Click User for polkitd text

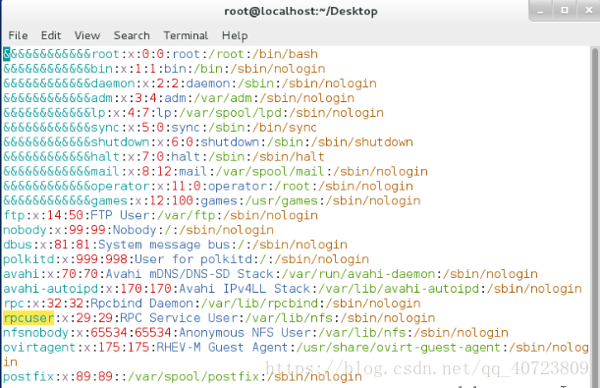point(193,259)
